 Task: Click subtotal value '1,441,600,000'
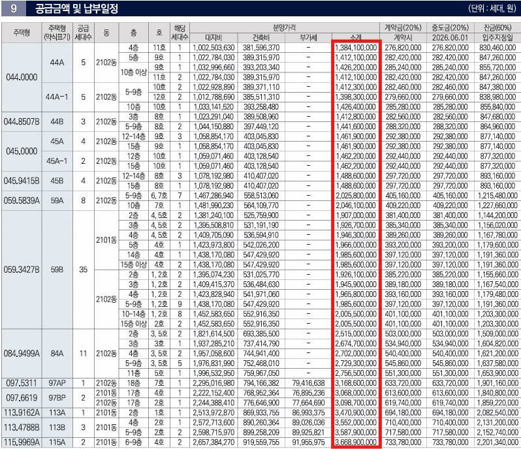coord(356,127)
